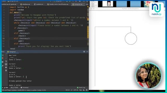Open Gender voice classification.py tab
Screen dimensions: 167x93
[58, 4]
